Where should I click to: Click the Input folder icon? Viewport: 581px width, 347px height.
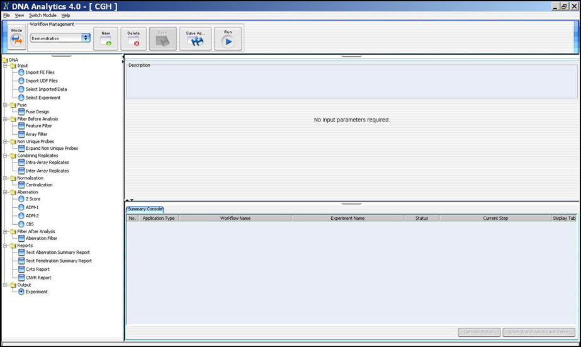tap(13, 65)
